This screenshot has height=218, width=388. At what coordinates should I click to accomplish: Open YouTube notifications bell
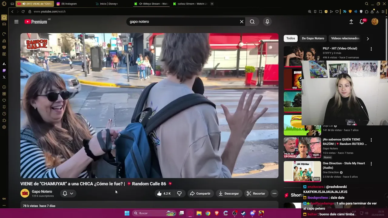(362, 22)
